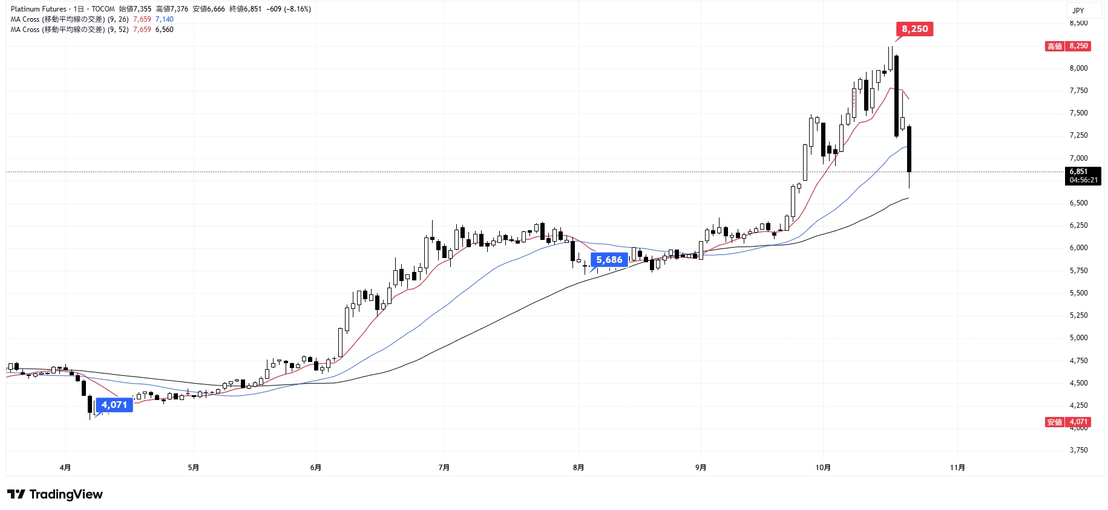
Task: Click the blue 7,140 MA legend value
Action: pyautogui.click(x=165, y=19)
